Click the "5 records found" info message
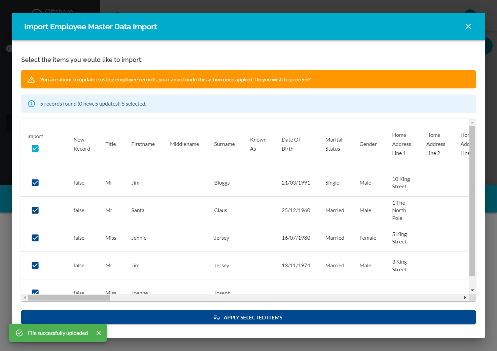The width and height of the screenshot is (497, 351). point(93,104)
